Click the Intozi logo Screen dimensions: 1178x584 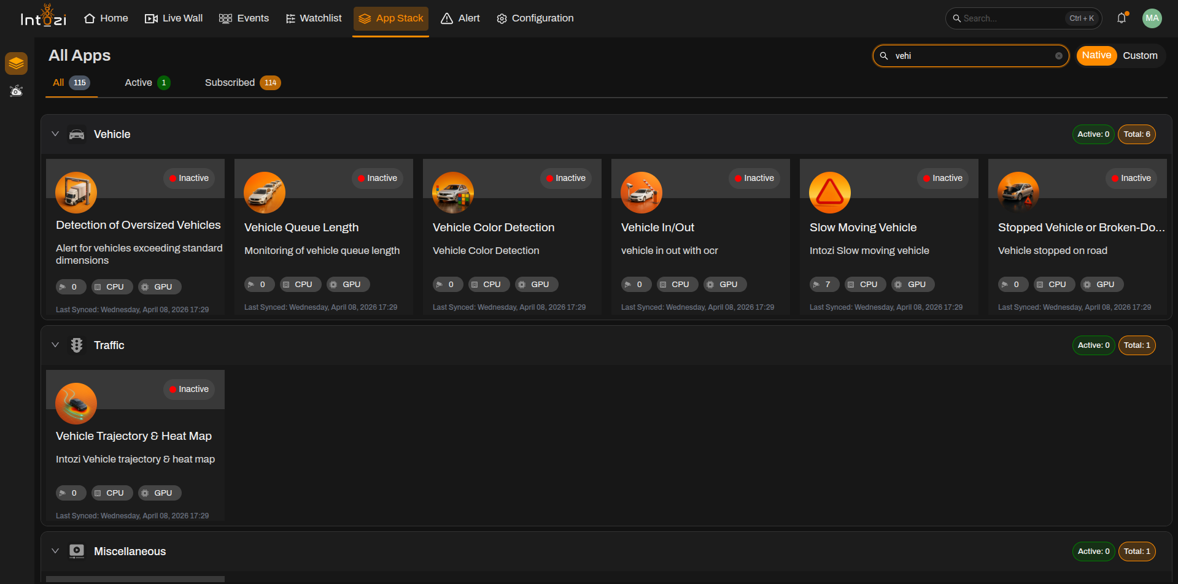(44, 17)
